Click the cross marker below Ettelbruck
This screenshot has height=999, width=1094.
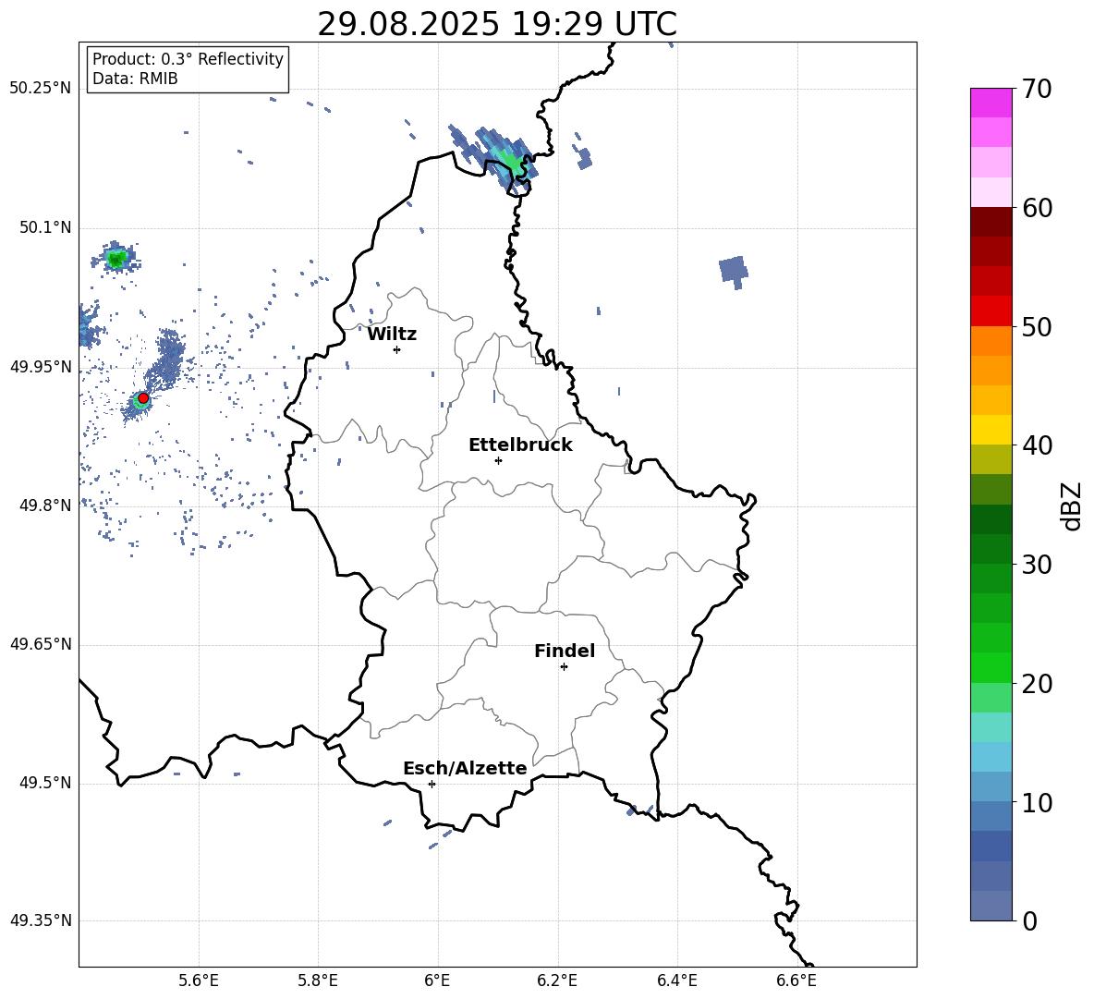498,460
